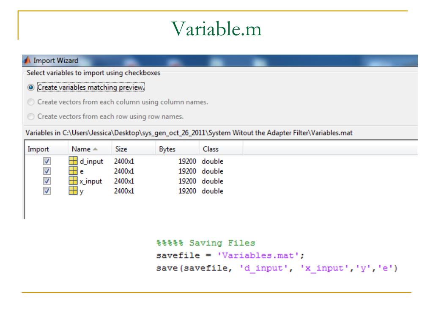
Task: Click the Size column header
Action: click(134, 149)
